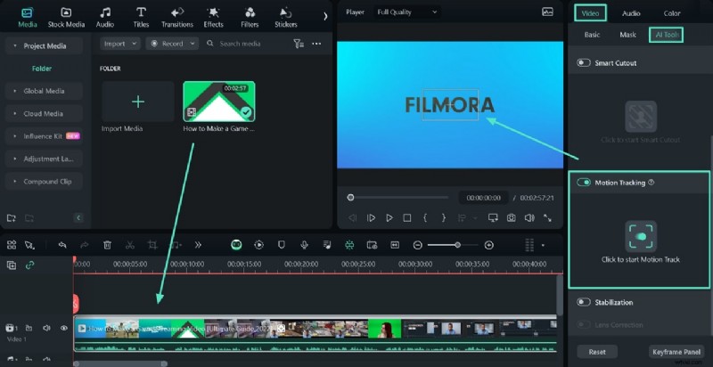713x367 pixels.
Task: Open the Full Quality dropdown
Action: tap(407, 12)
